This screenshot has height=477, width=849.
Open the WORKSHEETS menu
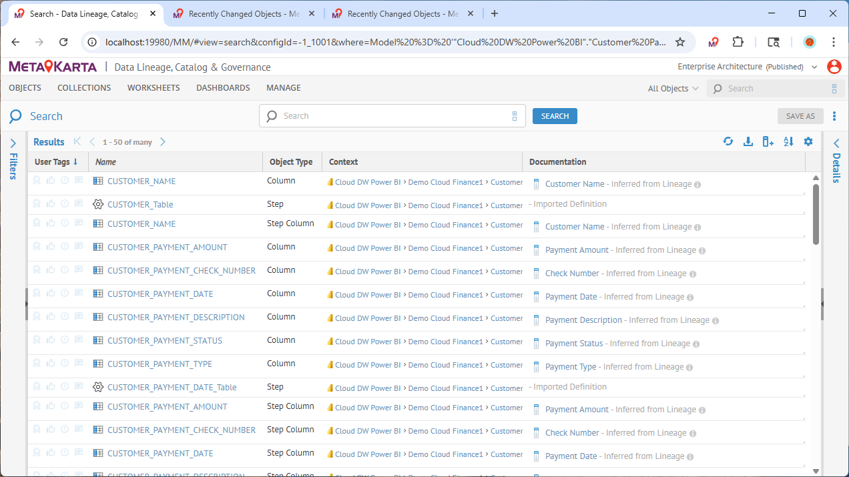154,88
